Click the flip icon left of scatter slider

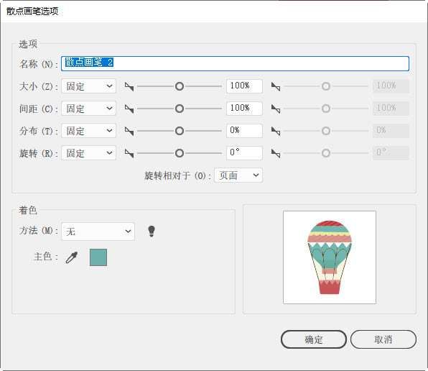tap(129, 131)
